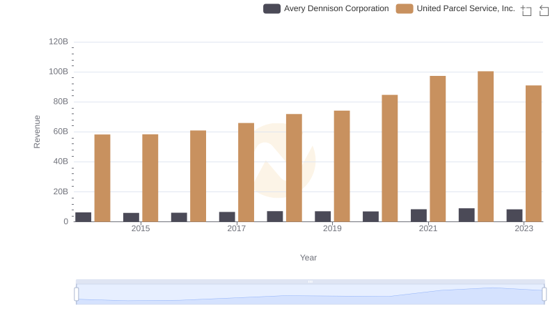Click the left handle of the zoom slider
557x321 pixels.
(x=77, y=295)
